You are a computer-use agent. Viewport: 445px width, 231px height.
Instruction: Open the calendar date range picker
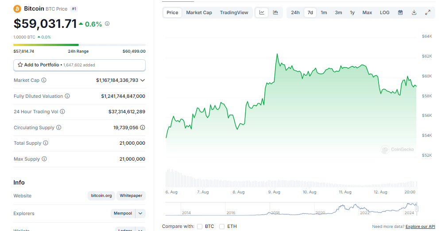tap(400, 12)
